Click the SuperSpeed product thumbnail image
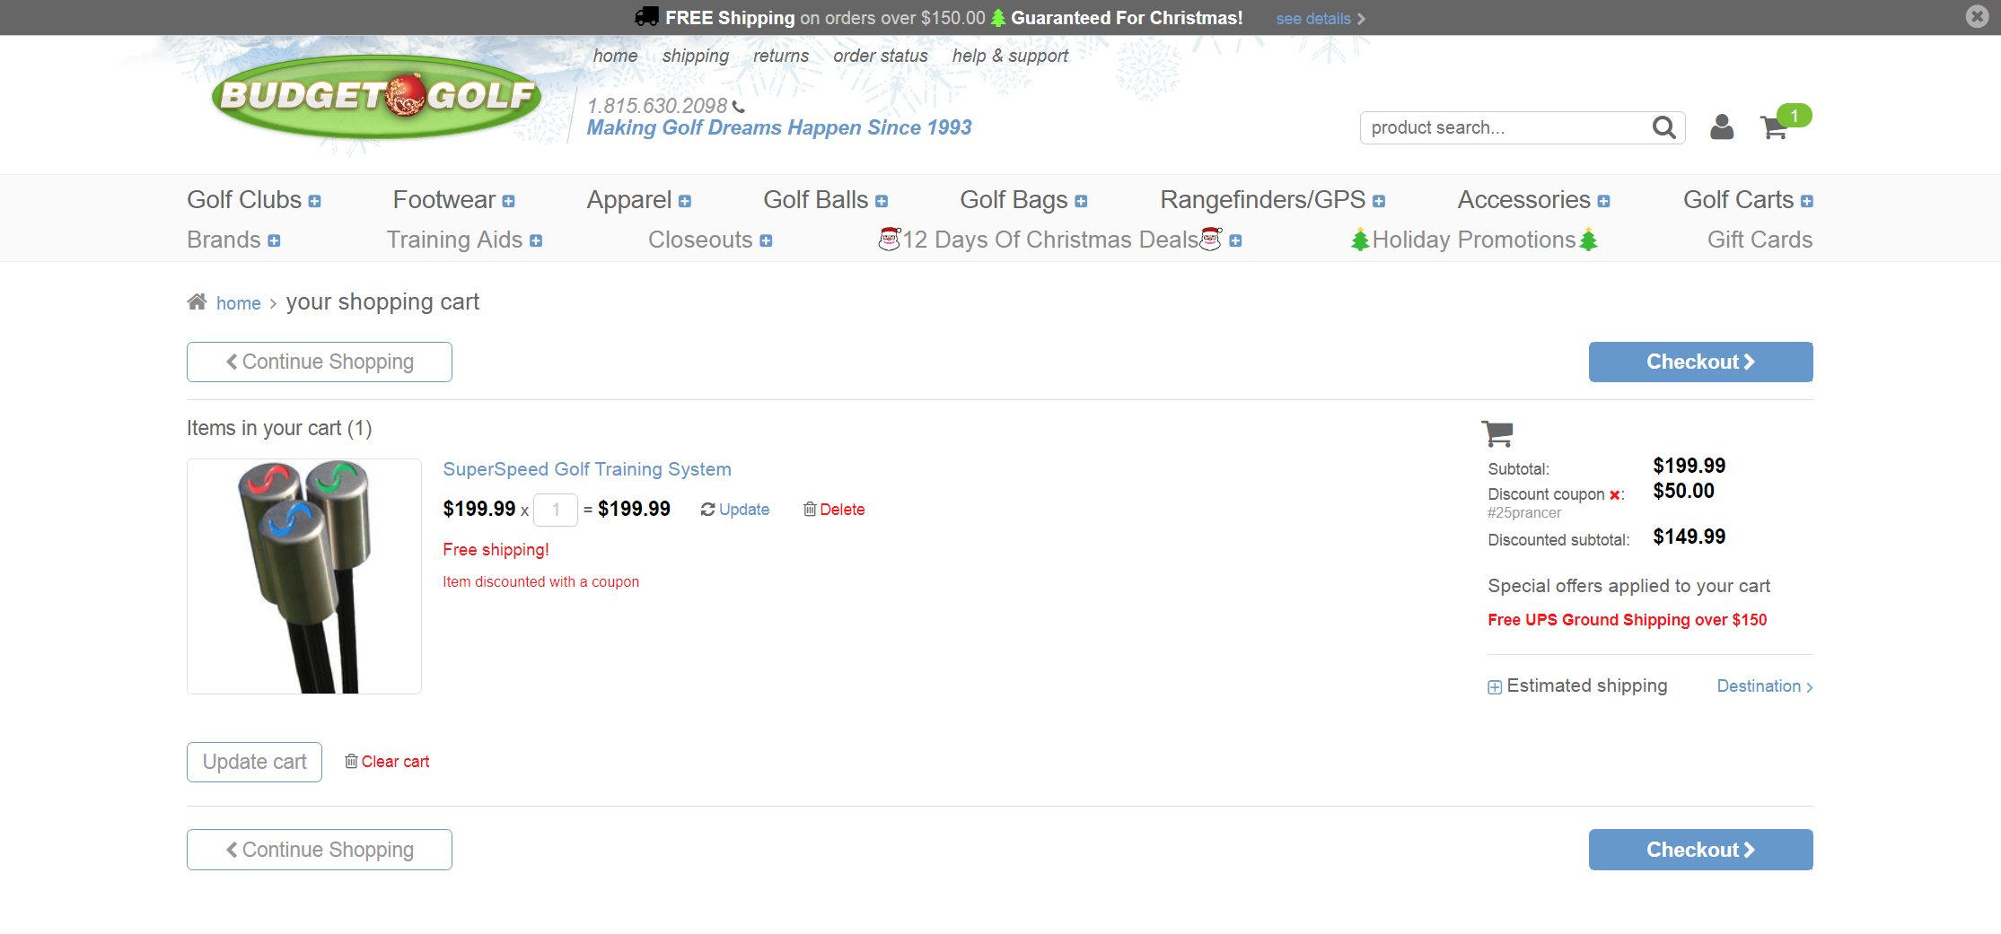Image resolution: width=2001 pixels, height=934 pixels. 304,576
